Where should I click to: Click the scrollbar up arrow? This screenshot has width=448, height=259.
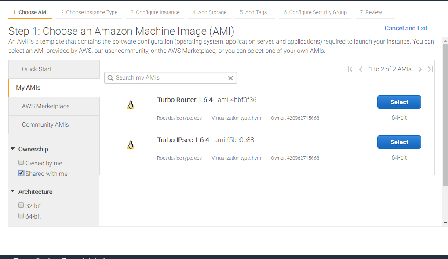pyautogui.click(x=445, y=41)
